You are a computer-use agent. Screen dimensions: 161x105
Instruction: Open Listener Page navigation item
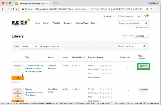click(82, 23)
